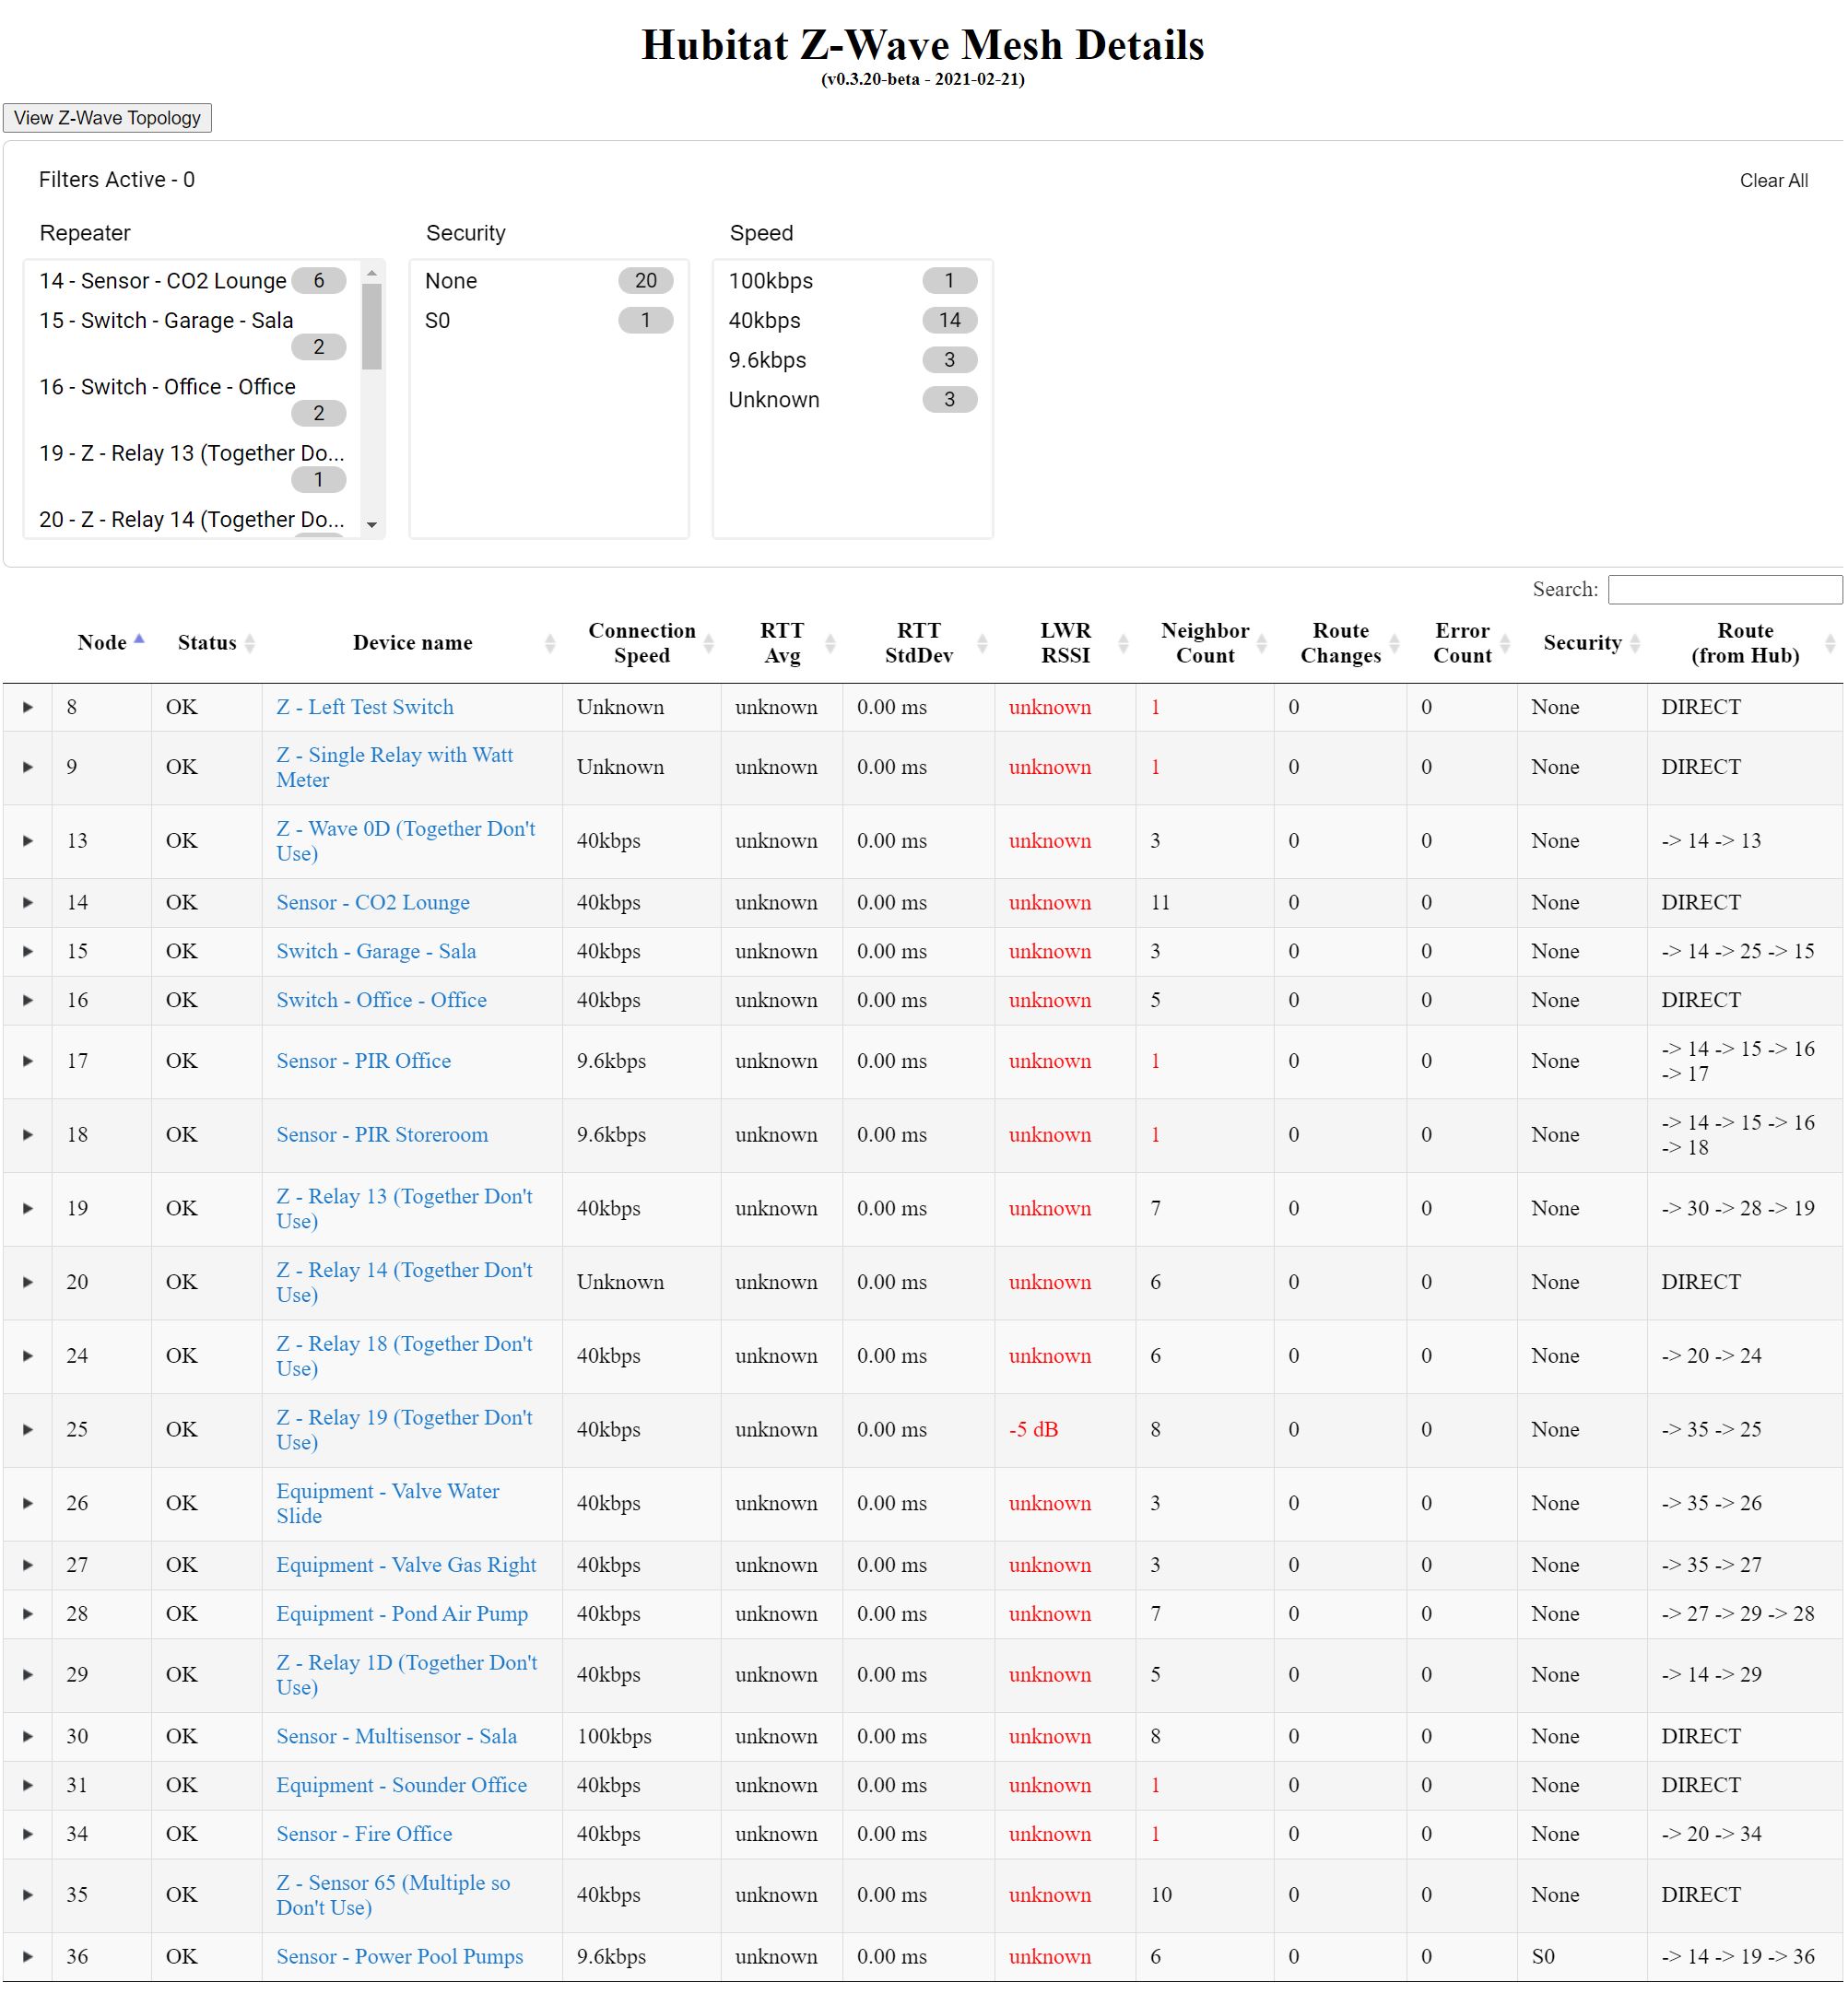Open Sensor - CO2 Lounge device link
1848x1994 pixels.
[x=373, y=902]
